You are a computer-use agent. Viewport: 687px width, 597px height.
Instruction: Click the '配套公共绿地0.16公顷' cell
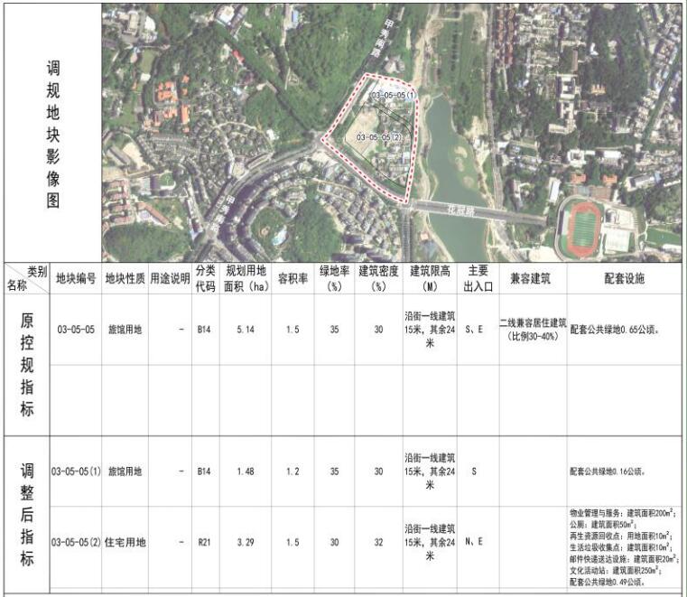(608, 471)
